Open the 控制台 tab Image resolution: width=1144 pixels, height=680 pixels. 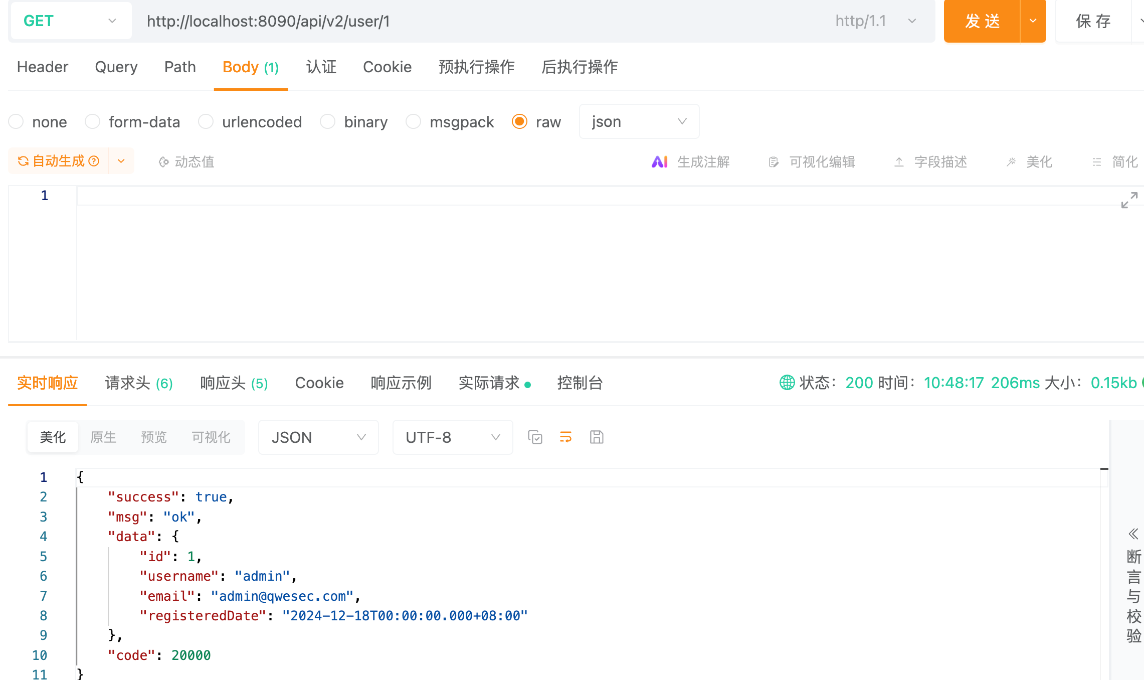tap(580, 383)
